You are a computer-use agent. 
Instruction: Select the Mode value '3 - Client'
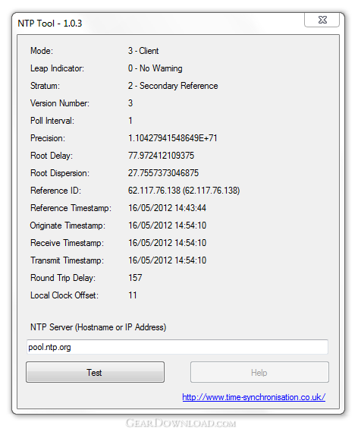coord(143,51)
